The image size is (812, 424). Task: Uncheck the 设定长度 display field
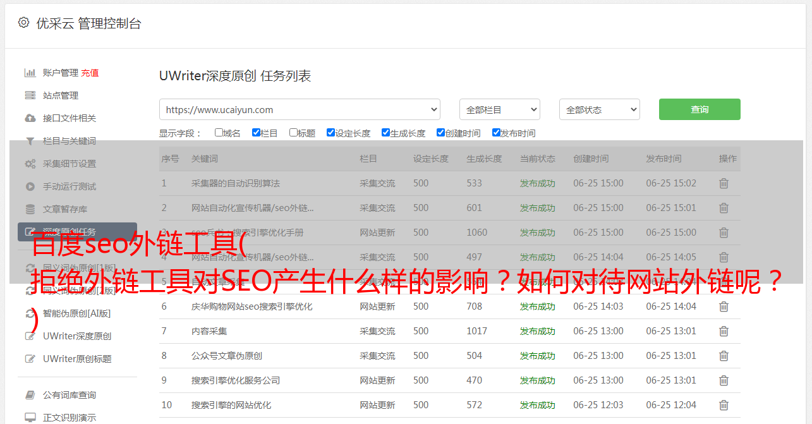tap(330, 133)
